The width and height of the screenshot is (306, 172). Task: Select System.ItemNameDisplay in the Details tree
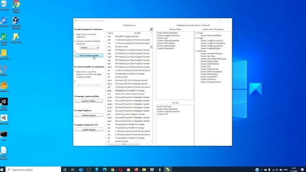(x=211, y=54)
